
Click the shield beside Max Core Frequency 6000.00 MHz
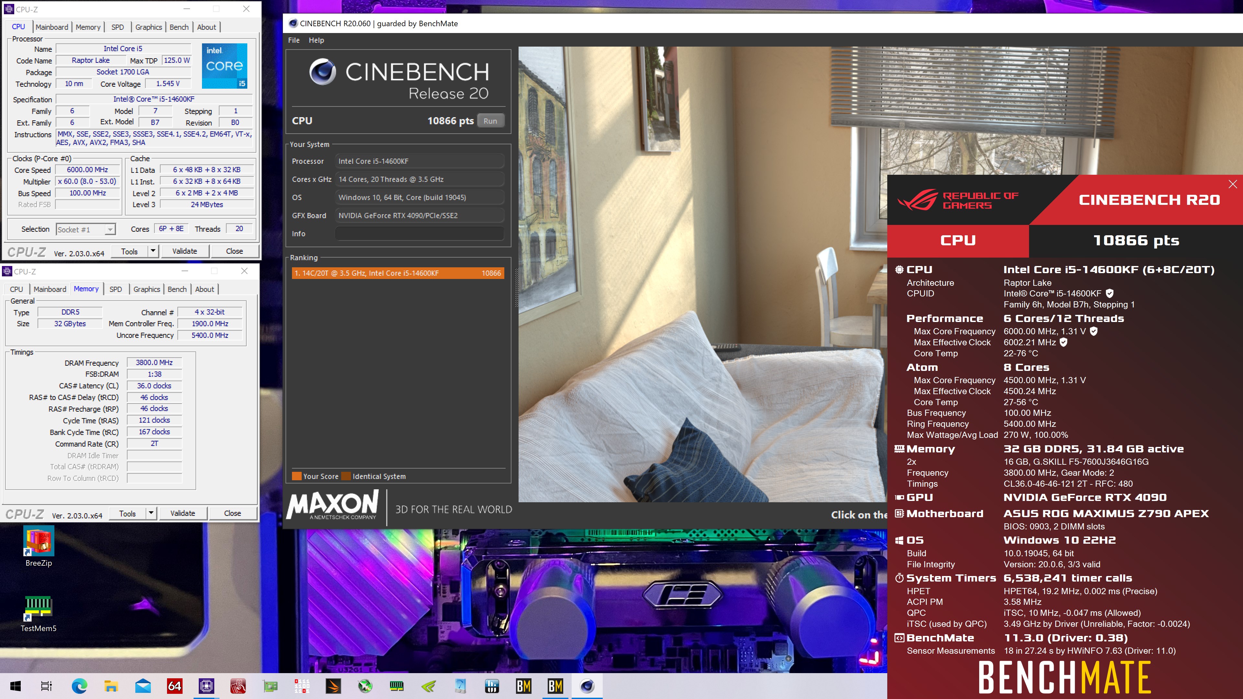coord(1094,331)
